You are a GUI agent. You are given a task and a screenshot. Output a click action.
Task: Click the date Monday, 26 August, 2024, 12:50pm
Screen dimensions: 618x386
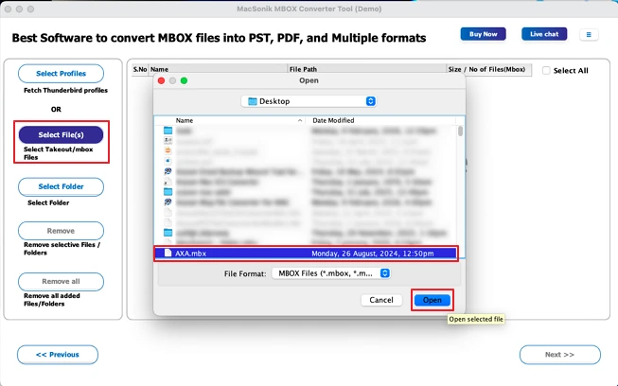tap(373, 254)
